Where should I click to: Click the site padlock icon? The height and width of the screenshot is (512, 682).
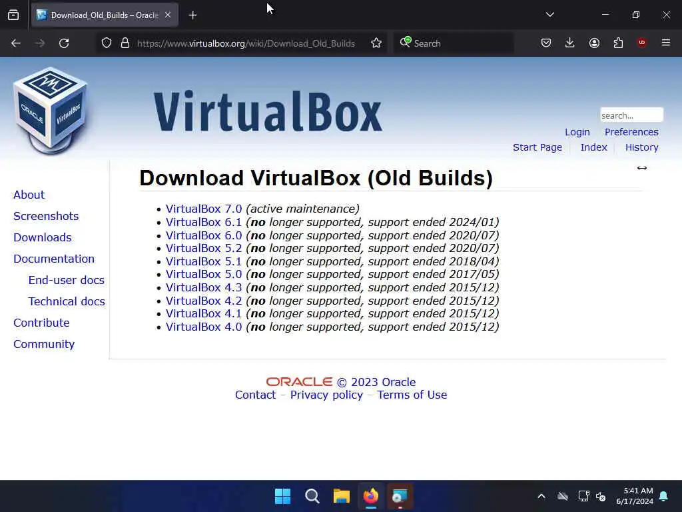[x=125, y=43]
